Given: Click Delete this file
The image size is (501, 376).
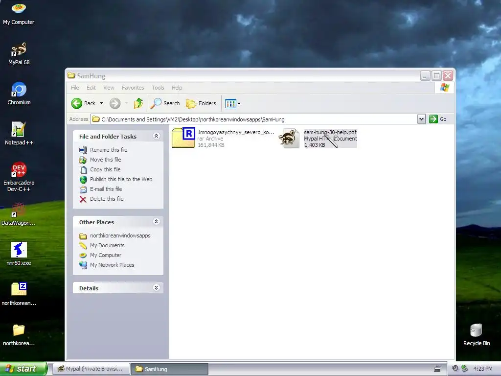Looking at the screenshot, I should click(x=107, y=199).
